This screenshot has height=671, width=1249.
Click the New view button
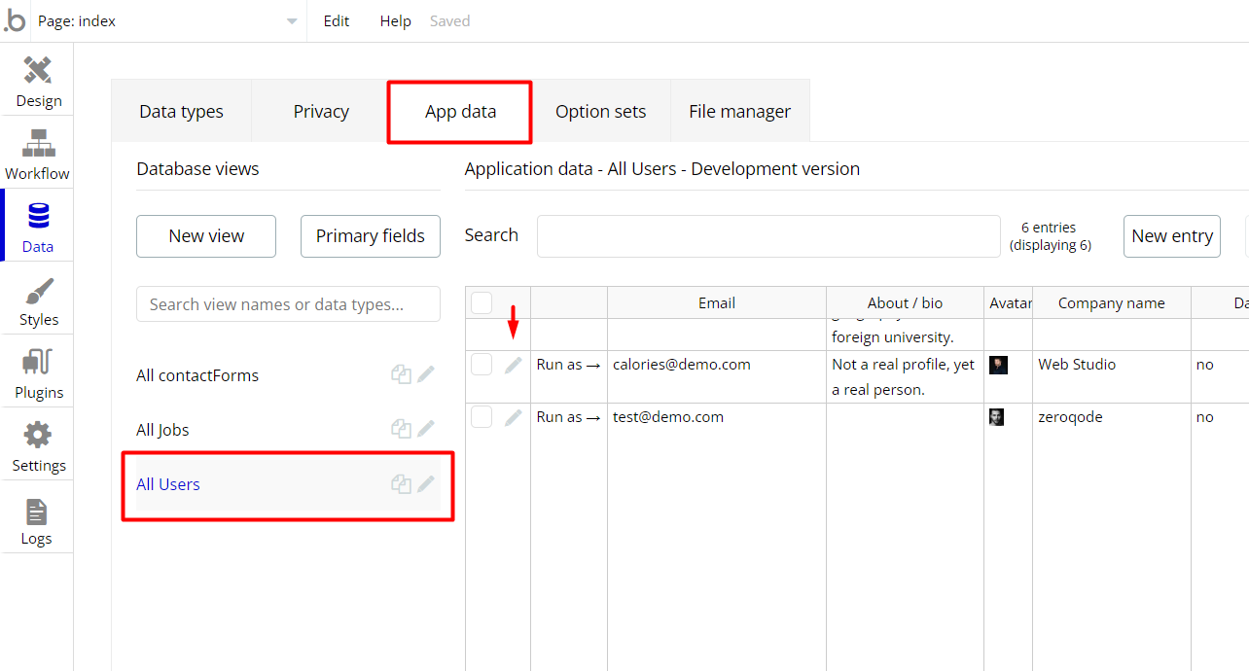[x=206, y=236]
